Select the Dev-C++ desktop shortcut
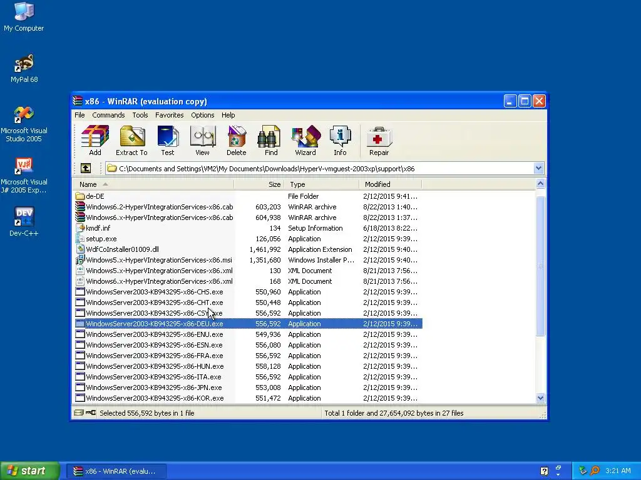 point(24,222)
